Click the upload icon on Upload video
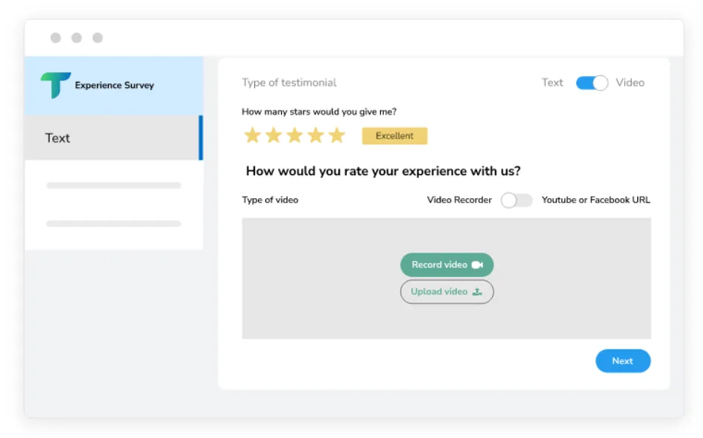The image size is (703, 438). 477,292
